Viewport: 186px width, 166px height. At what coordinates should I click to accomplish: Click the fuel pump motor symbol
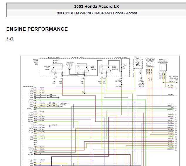[x=138, y=65]
